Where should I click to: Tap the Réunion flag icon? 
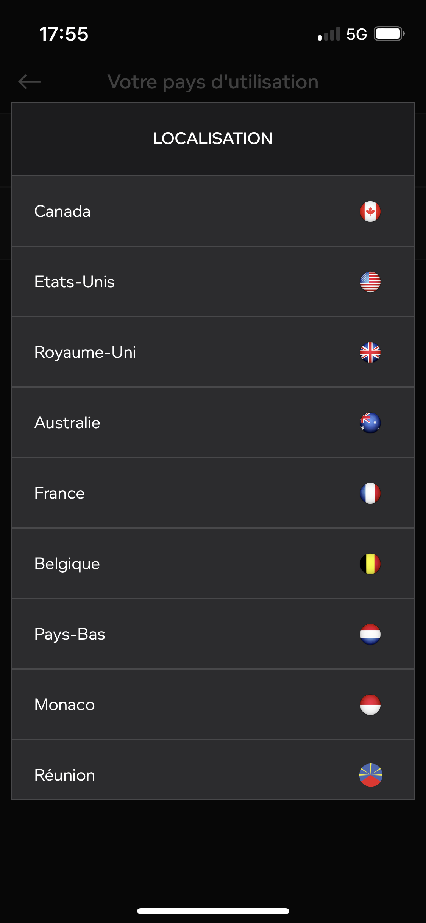(371, 775)
